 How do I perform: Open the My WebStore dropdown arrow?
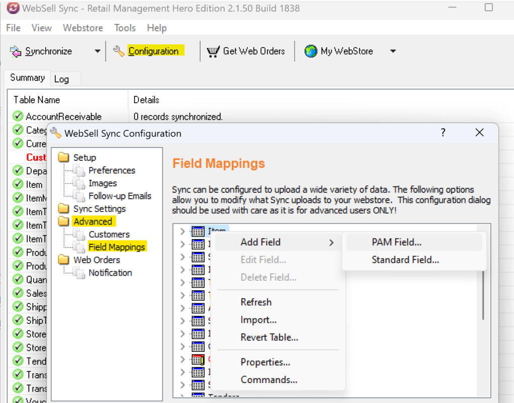click(x=393, y=52)
